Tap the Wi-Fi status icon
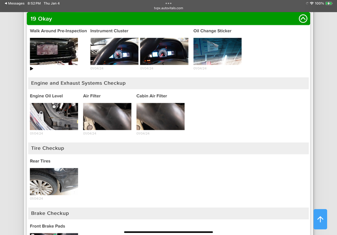This screenshot has width=337, height=235. pos(311,3)
